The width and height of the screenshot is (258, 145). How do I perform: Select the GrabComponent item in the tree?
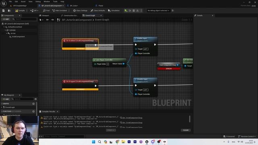coord(18,37)
